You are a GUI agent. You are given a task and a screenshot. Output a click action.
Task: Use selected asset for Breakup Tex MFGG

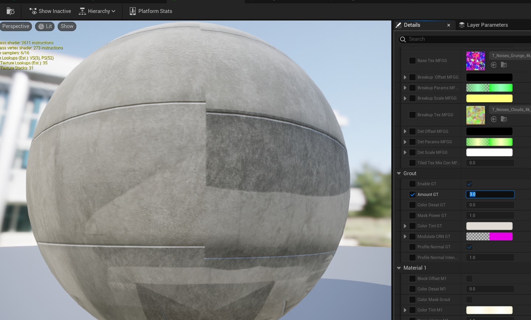(494, 119)
